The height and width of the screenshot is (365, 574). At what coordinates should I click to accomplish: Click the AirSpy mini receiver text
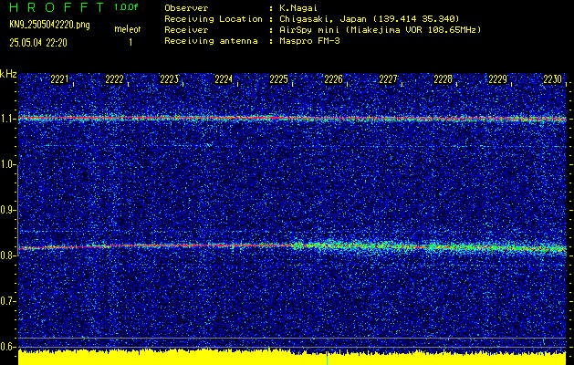[x=380, y=30]
